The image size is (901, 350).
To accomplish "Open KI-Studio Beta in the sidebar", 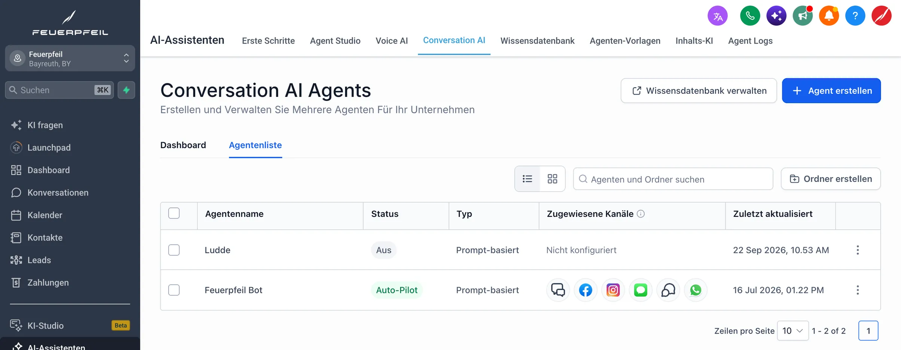I will 70,325.
